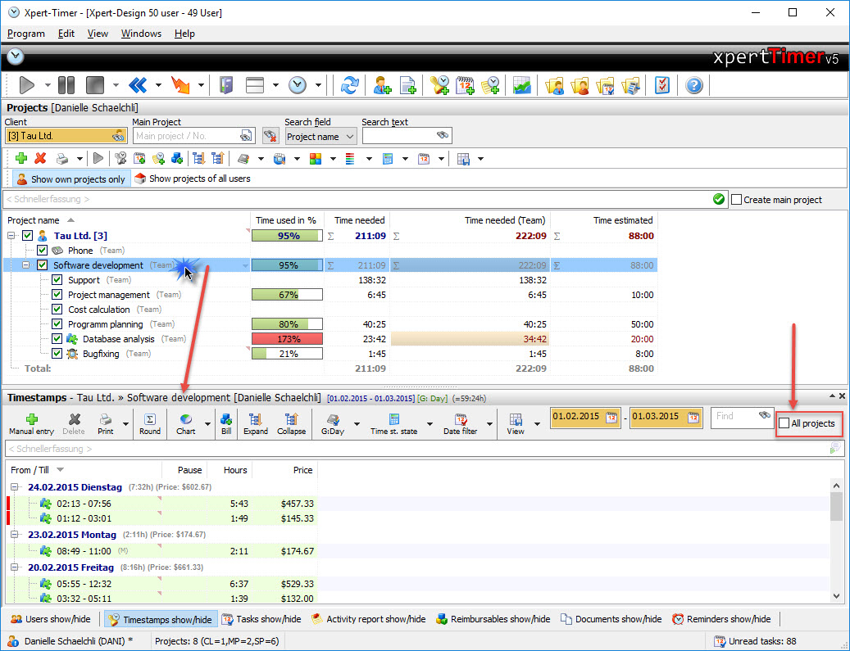Click the green plus add project icon
This screenshot has height=651, width=850.
click(21, 158)
